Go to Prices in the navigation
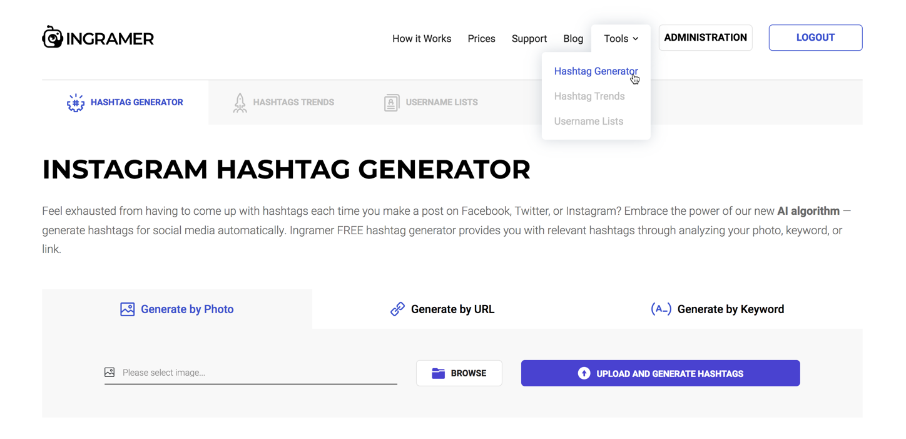 click(x=481, y=39)
